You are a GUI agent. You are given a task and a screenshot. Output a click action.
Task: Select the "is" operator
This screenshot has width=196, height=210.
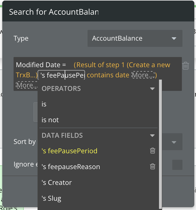click(44, 104)
